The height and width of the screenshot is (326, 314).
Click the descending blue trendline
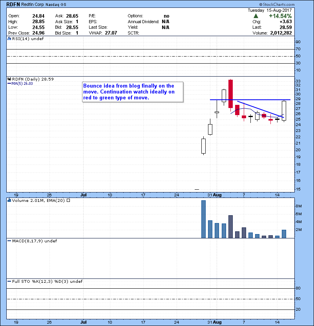click(x=261, y=109)
